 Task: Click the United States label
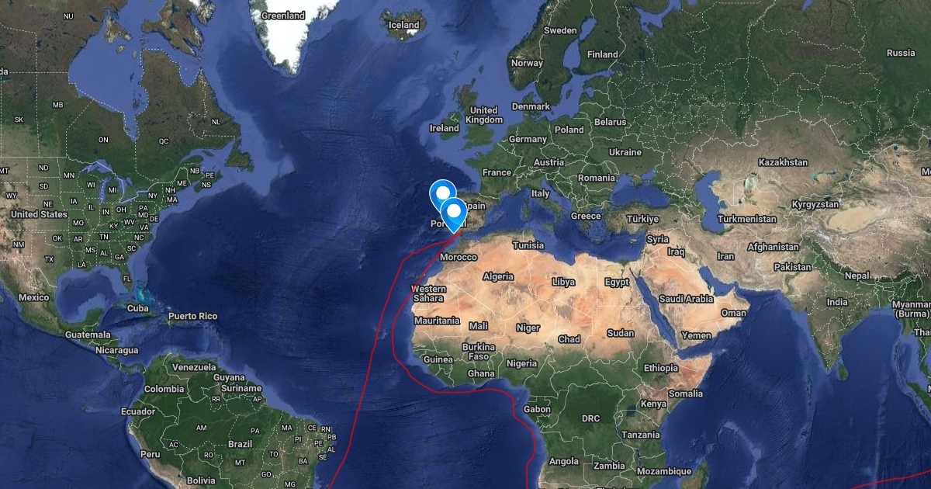tap(40, 213)
